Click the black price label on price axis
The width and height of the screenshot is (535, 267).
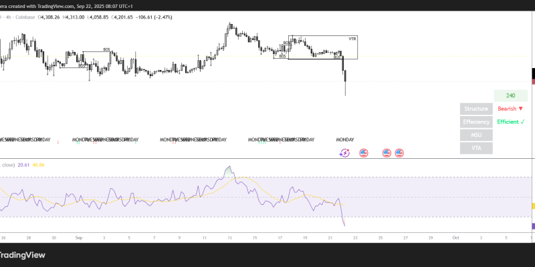[x=533, y=73]
